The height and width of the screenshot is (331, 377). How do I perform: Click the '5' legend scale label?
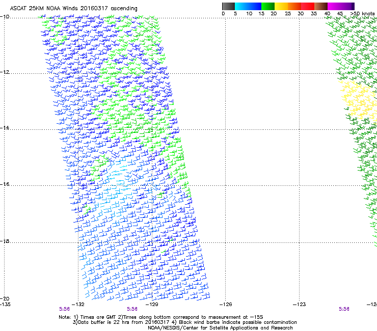pos(235,14)
